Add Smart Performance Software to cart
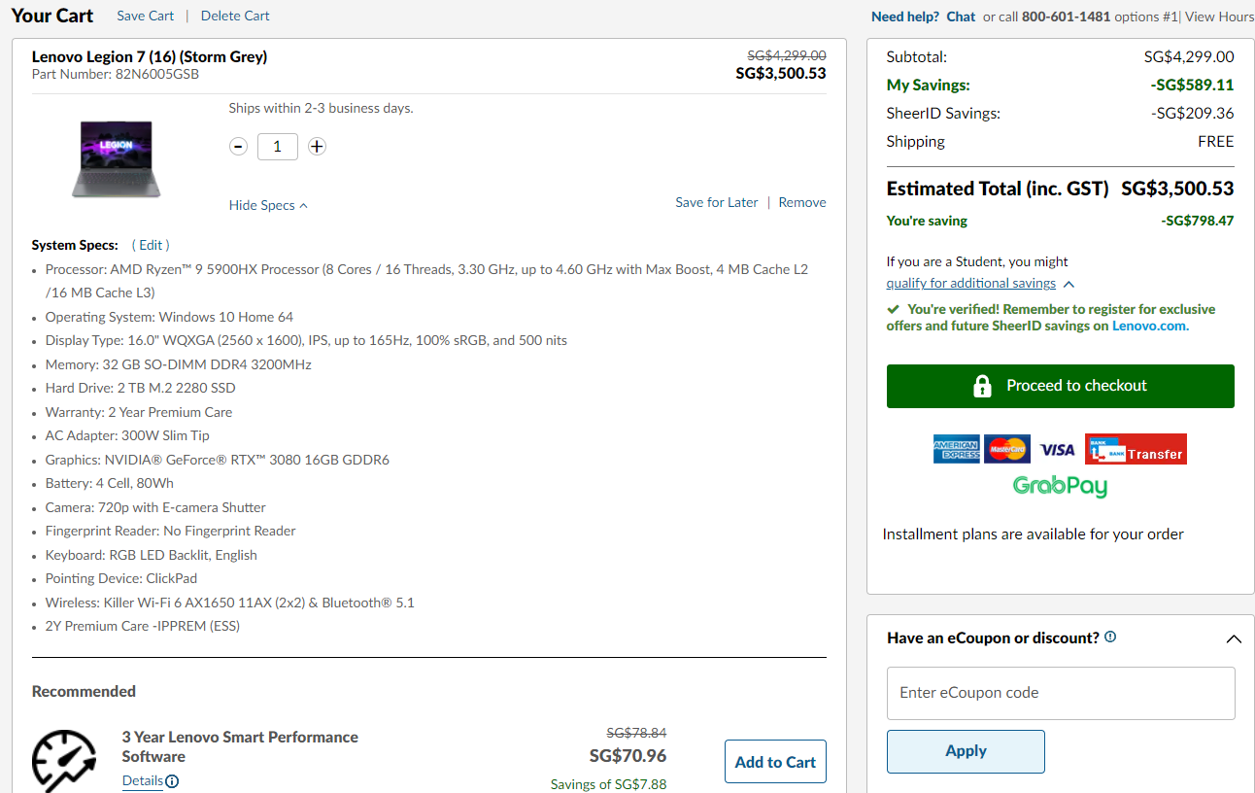Viewport: 1255px width, 793px height. [775, 762]
